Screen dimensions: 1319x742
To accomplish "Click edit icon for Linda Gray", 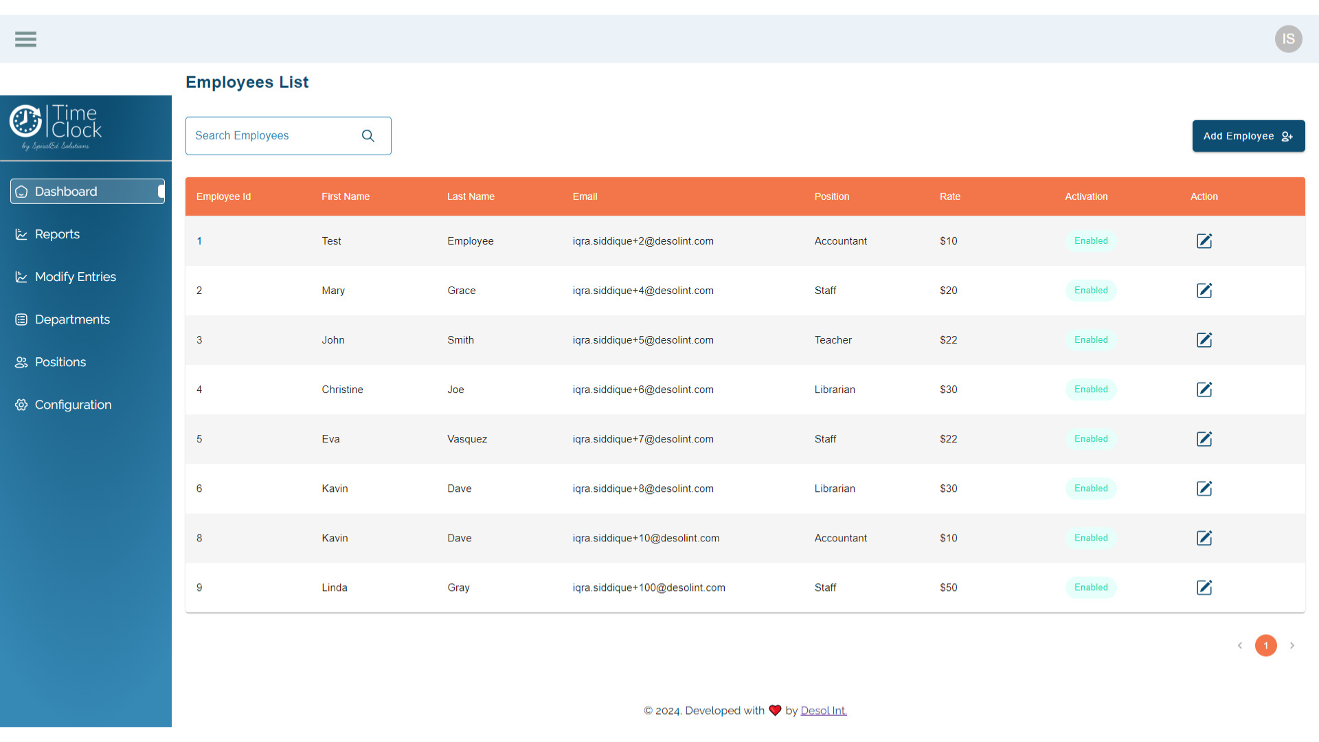I will tap(1204, 587).
